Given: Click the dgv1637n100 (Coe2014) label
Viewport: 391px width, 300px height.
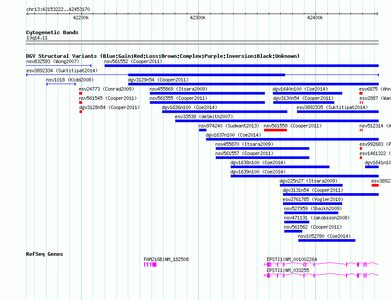Looking at the screenshot, I should click(x=233, y=135).
